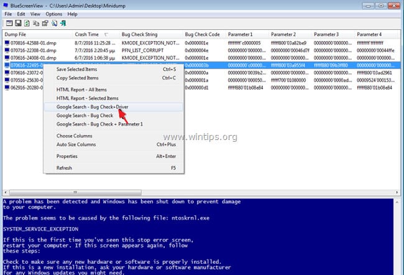Open Advanced Options from the toolbar
This screenshot has width=404, height=275.
coord(9,23)
